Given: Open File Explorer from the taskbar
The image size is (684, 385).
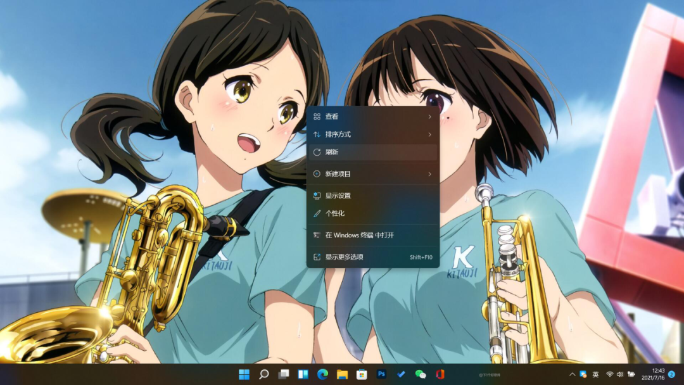Looking at the screenshot, I should [342, 374].
